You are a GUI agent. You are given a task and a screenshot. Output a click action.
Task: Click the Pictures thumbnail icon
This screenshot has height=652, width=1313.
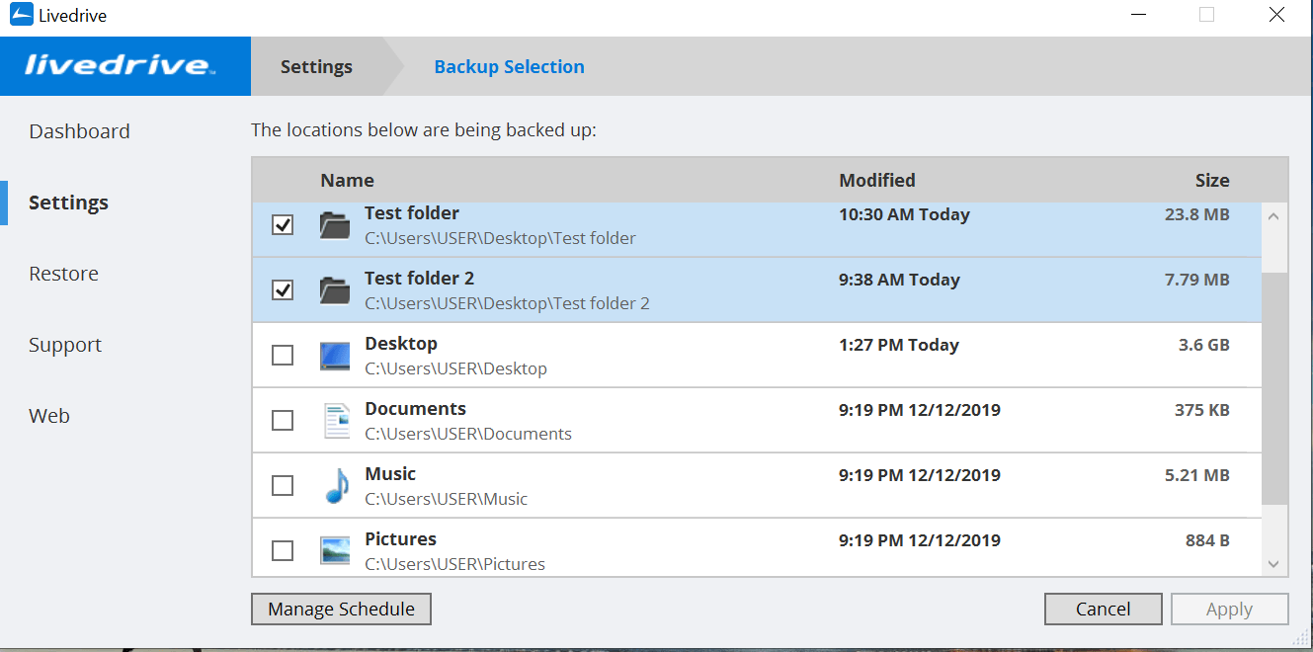click(x=335, y=549)
